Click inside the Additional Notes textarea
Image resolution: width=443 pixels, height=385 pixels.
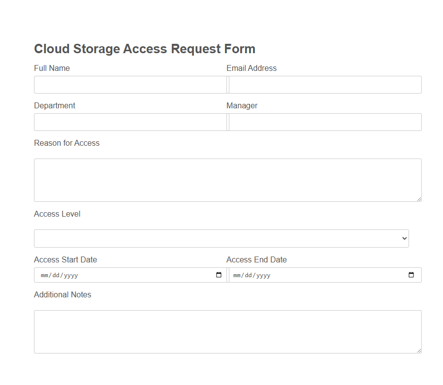[227, 331]
